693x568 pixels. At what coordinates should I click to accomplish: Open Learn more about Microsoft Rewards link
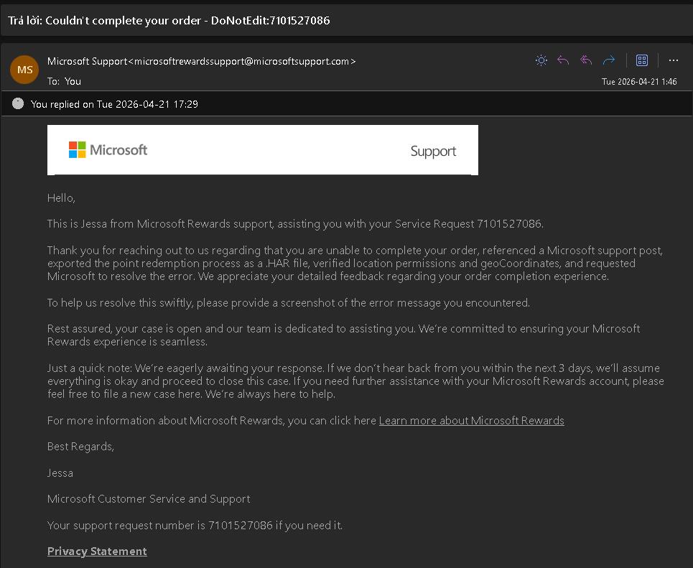(x=471, y=420)
